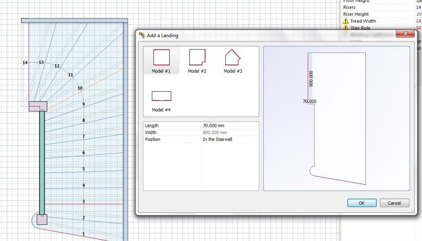Screen dimensions: 422x241
Task: Select step 11 in the stair plan
Action: click(x=70, y=75)
